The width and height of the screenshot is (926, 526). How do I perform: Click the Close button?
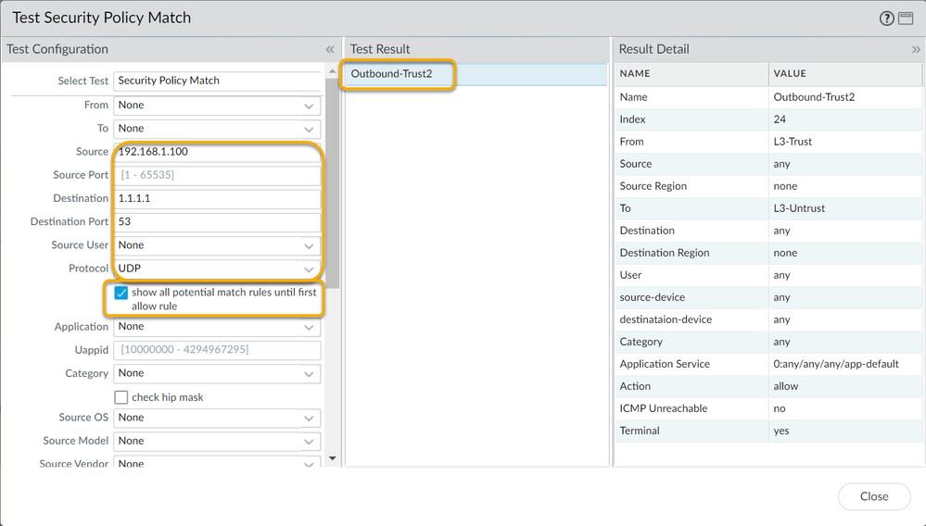click(x=873, y=496)
